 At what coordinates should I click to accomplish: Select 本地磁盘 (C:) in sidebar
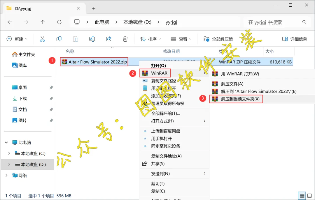click(30, 153)
